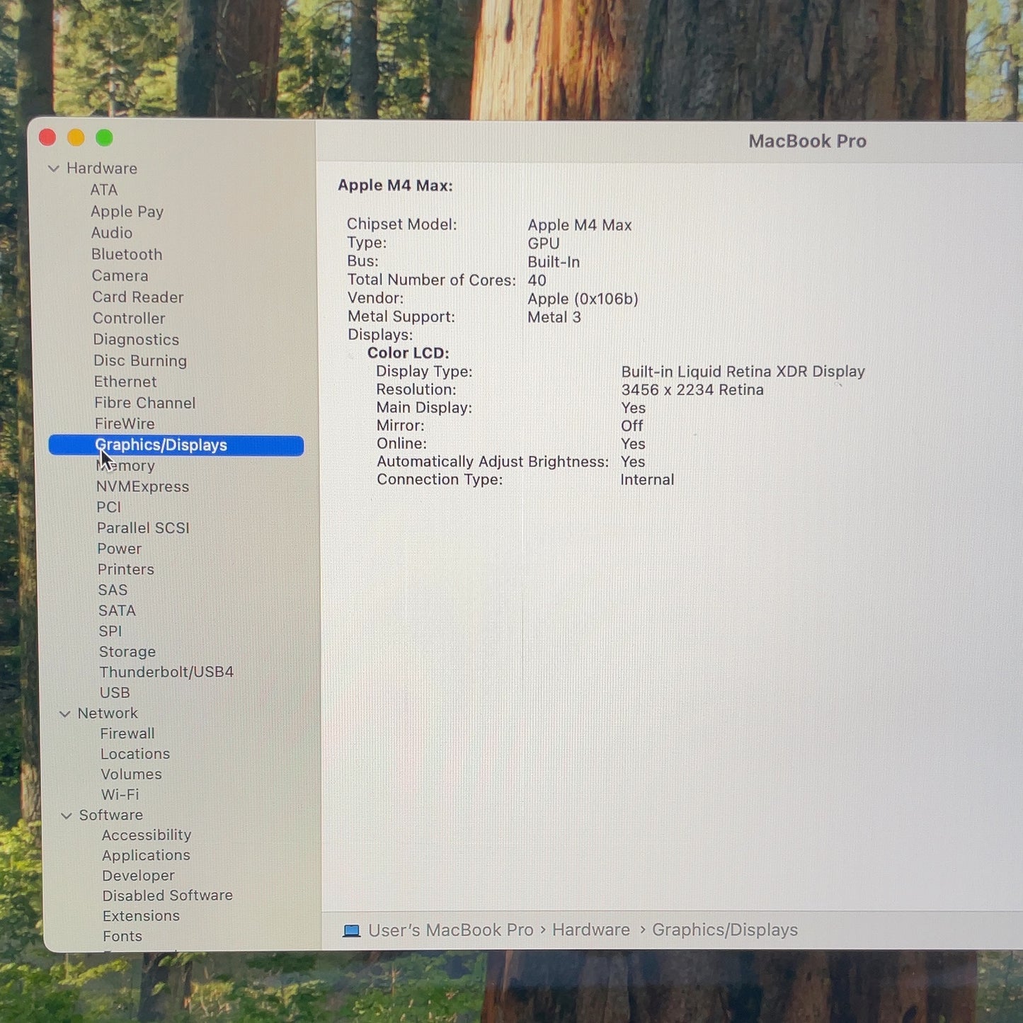Click the yellow minimize window button

[x=76, y=137]
